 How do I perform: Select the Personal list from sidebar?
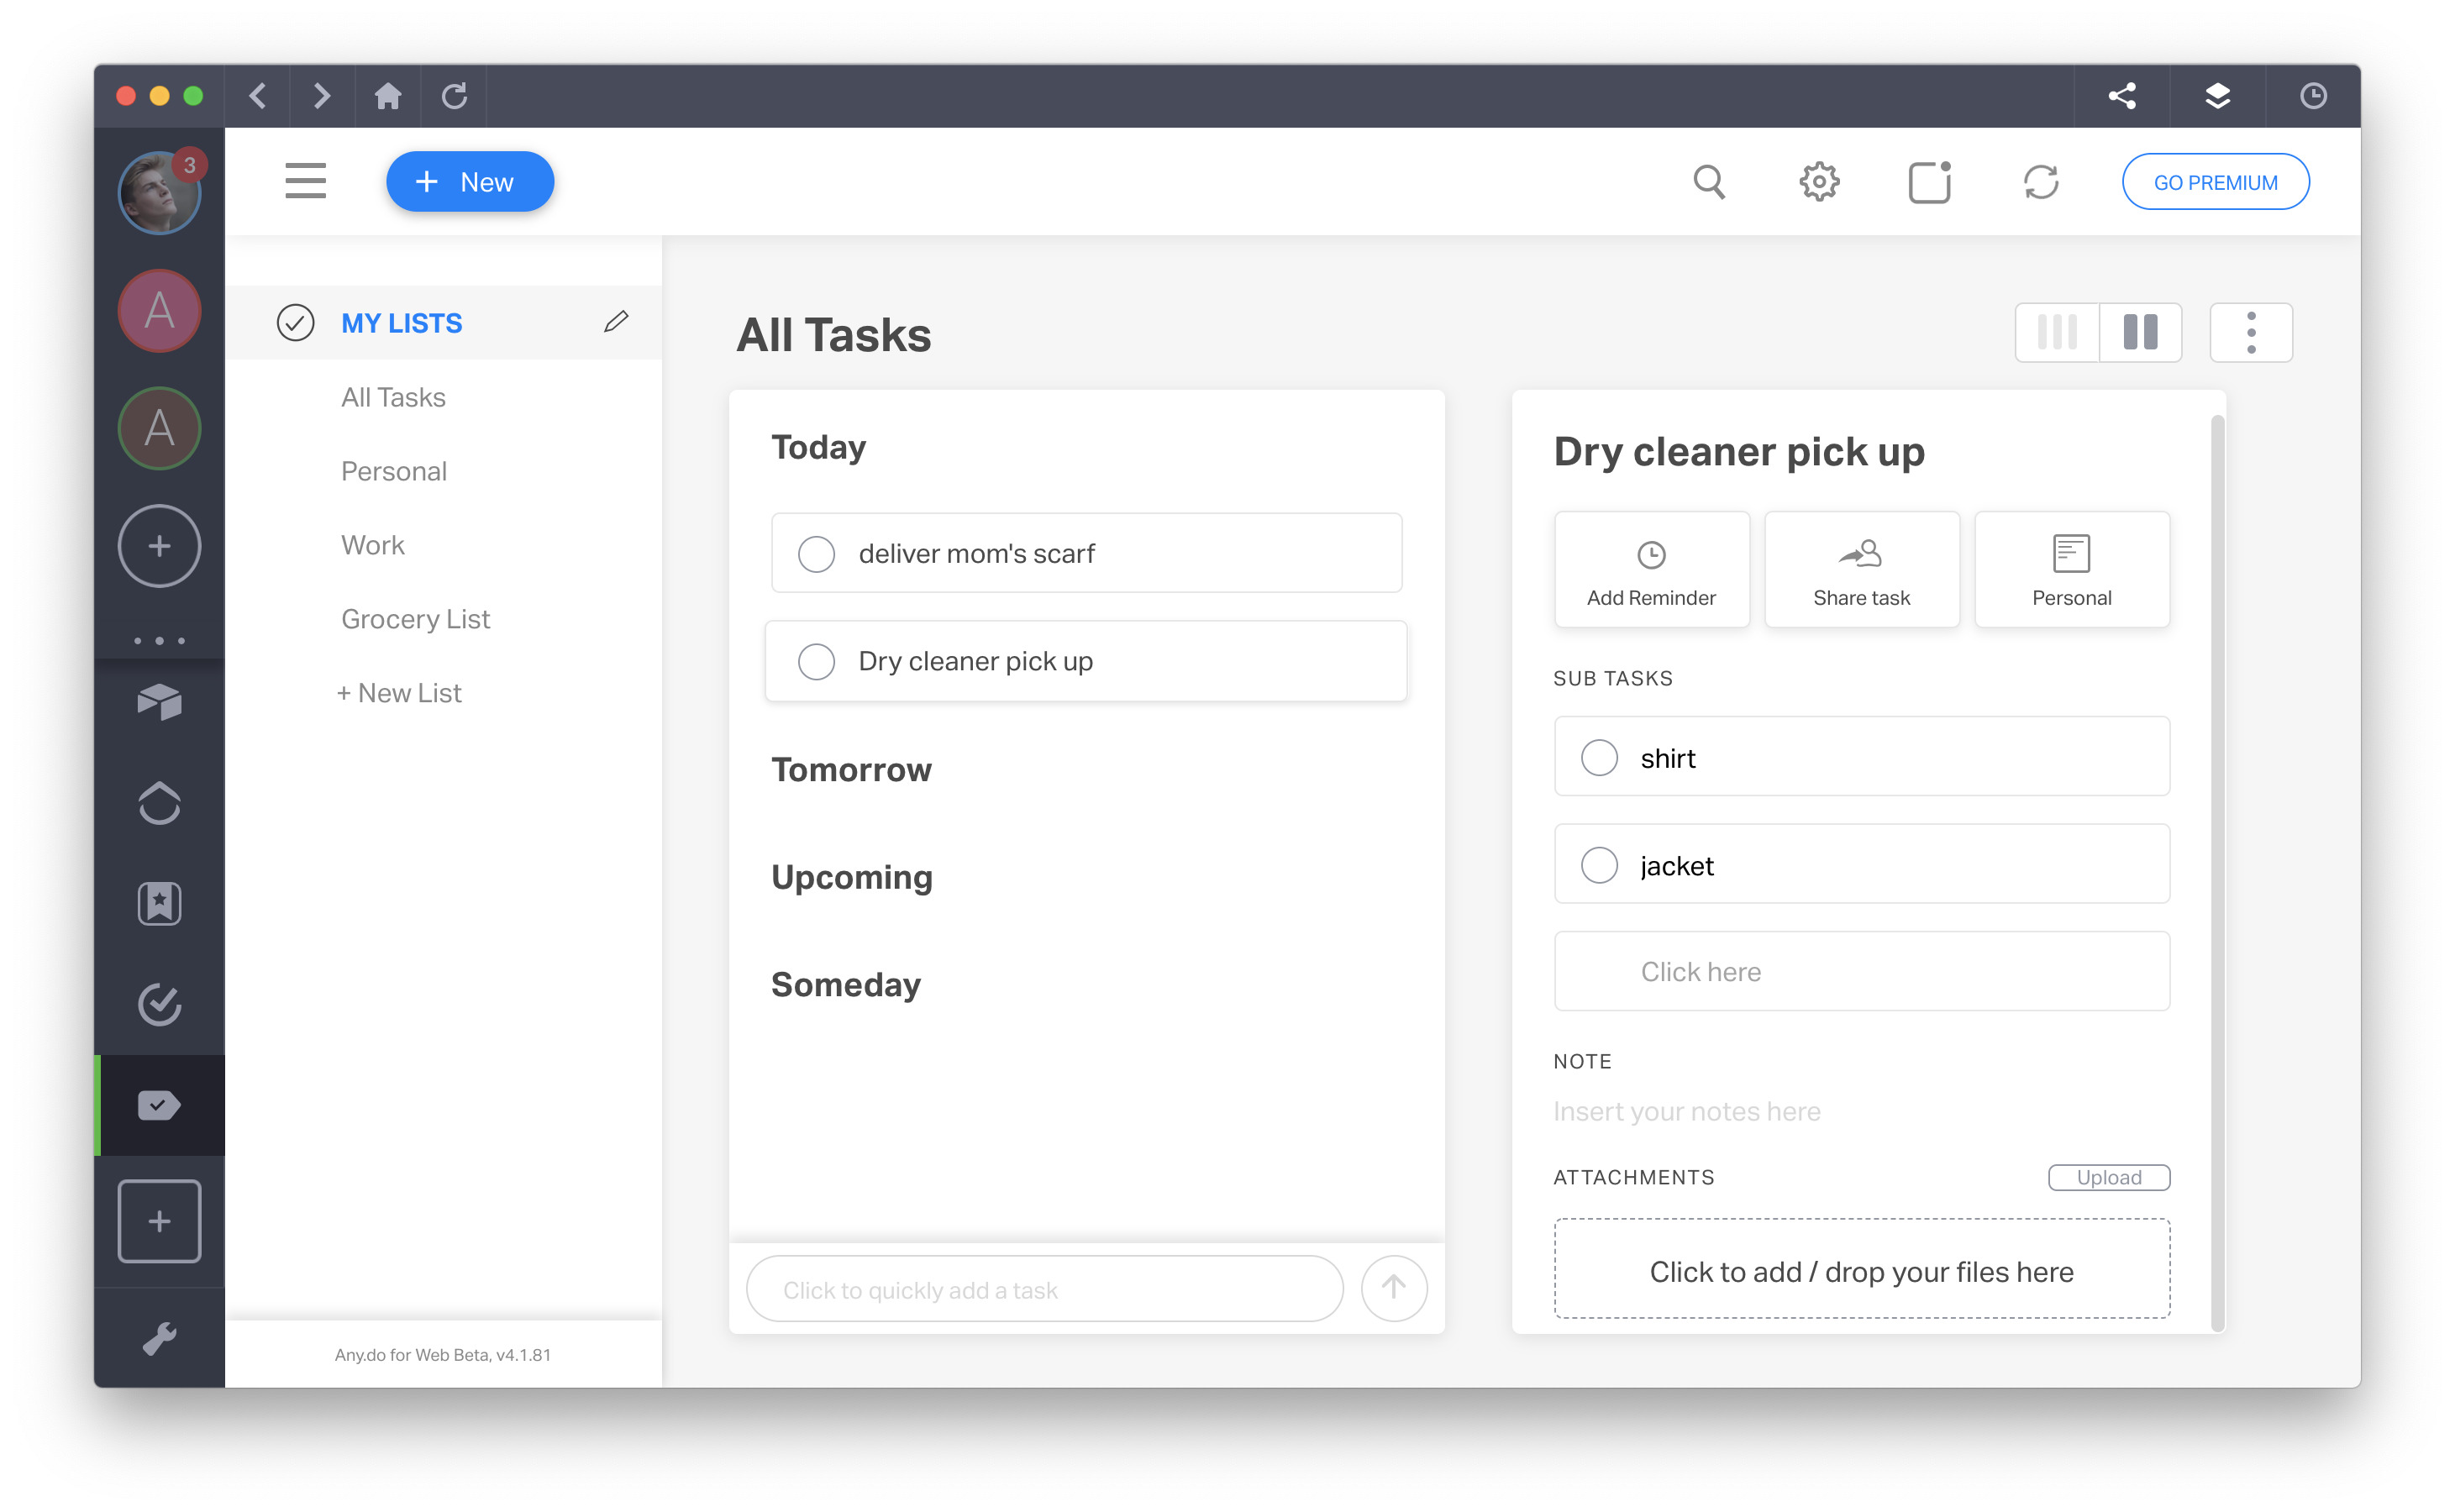pos(393,472)
